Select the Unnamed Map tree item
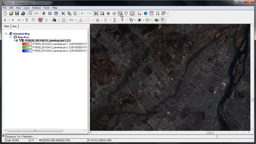Screen dimensions: 256x144 click(21, 34)
